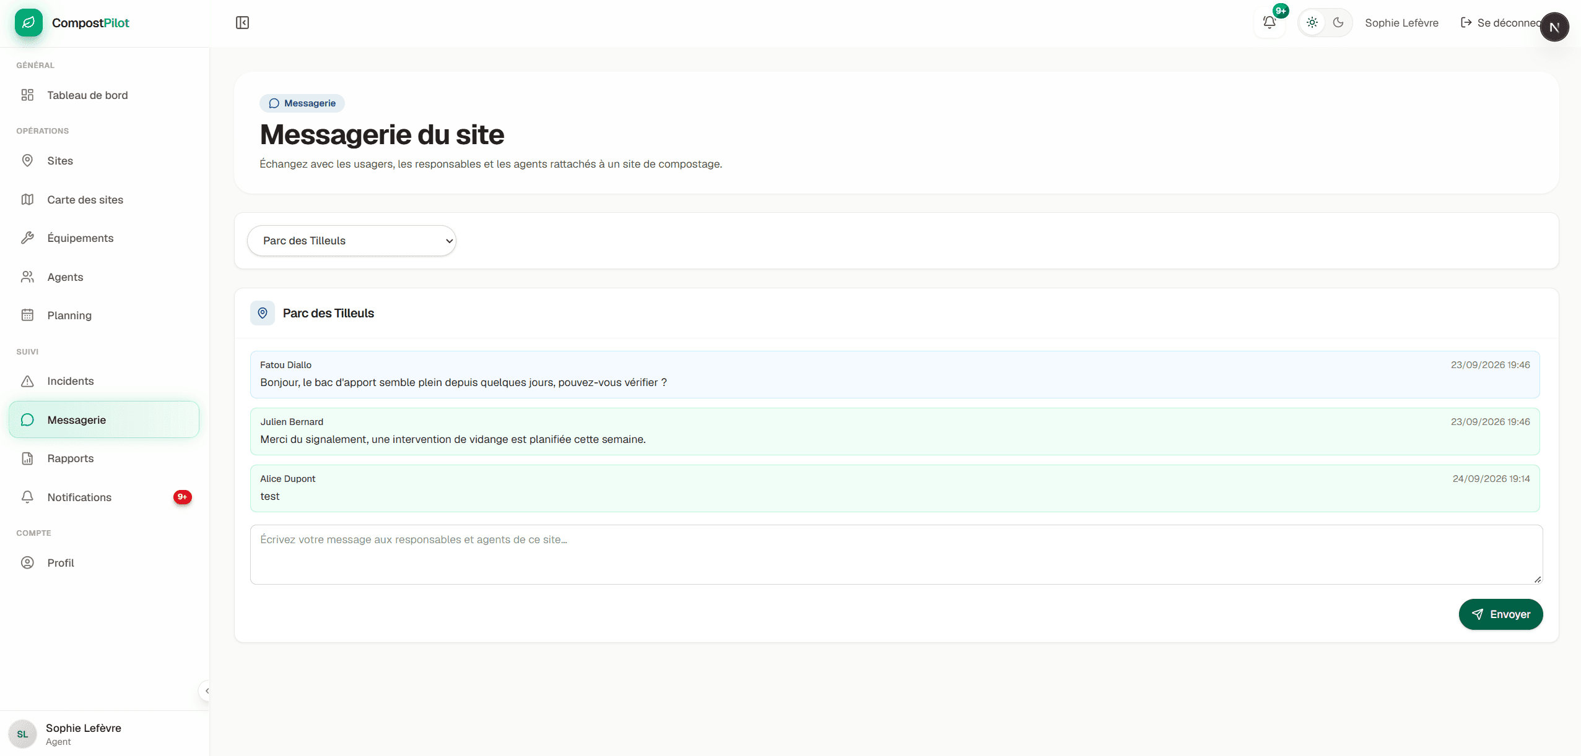
Task: Click the Messagerie du site heading
Action: pos(382,135)
